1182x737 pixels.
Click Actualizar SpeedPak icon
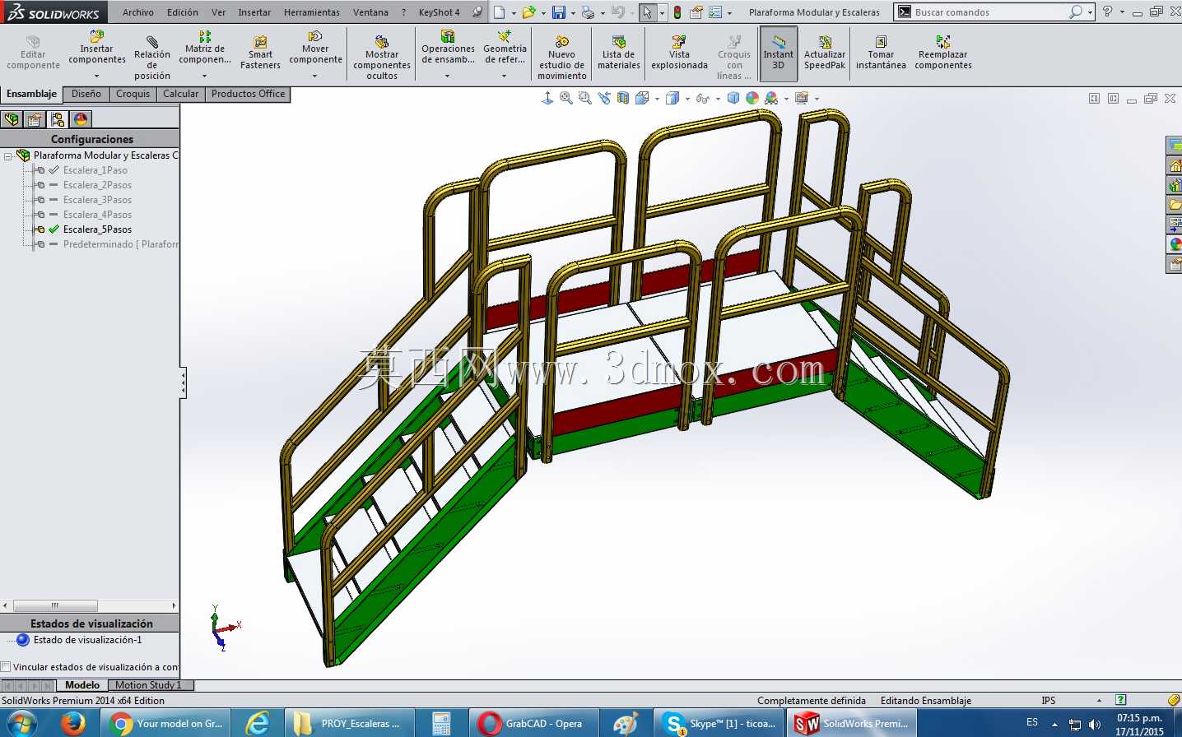tap(825, 42)
